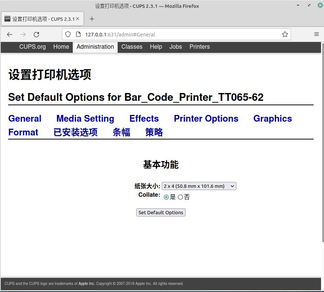Open the 纸张大小 paper size dropdown
The width and height of the screenshot is (324, 292).
(199, 186)
